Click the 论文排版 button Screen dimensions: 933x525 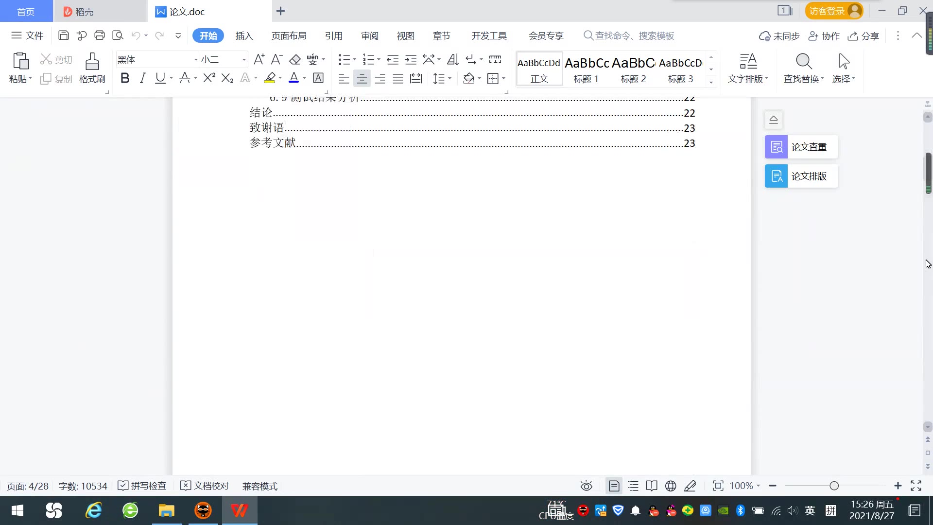click(x=801, y=176)
